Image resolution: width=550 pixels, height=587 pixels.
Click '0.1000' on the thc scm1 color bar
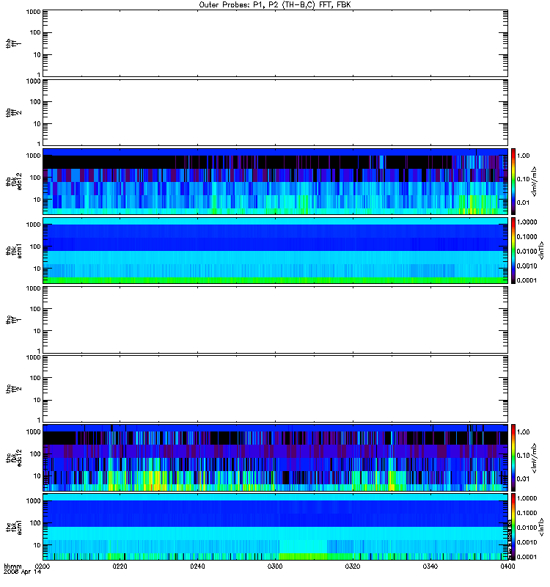[x=527, y=513]
